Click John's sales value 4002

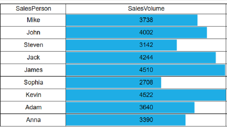coord(146,32)
